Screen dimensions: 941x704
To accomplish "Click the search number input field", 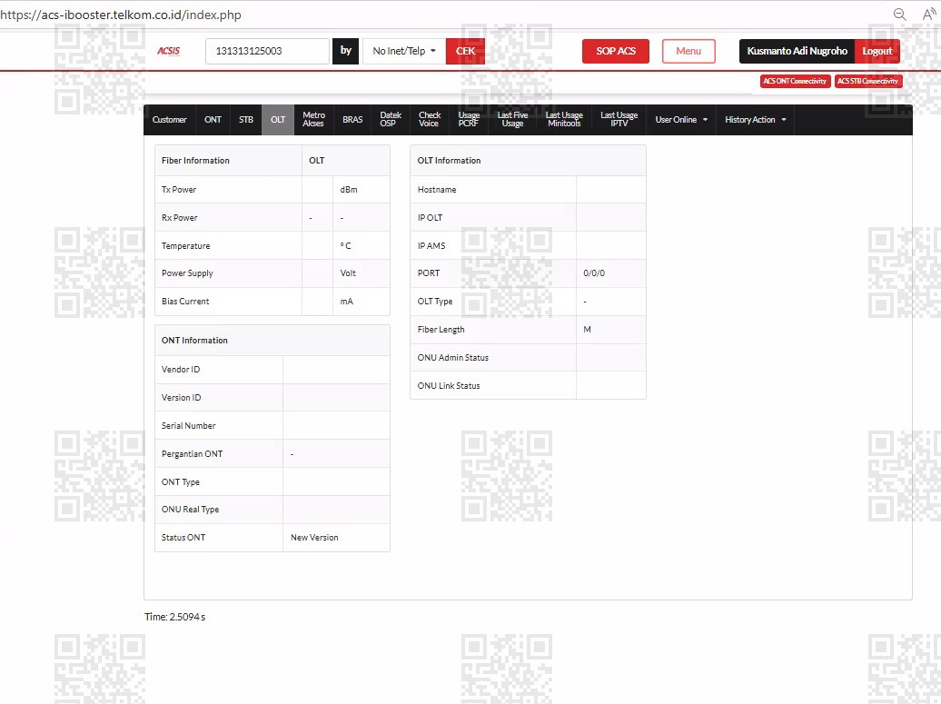I will [x=267, y=51].
